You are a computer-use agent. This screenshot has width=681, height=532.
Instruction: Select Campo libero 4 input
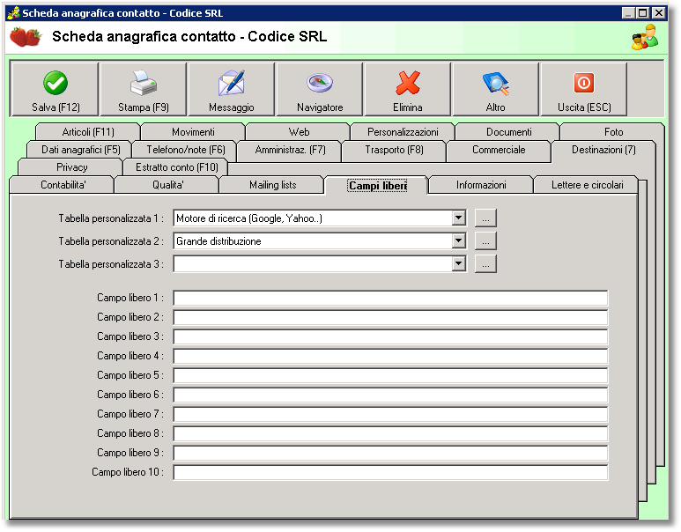(390, 356)
